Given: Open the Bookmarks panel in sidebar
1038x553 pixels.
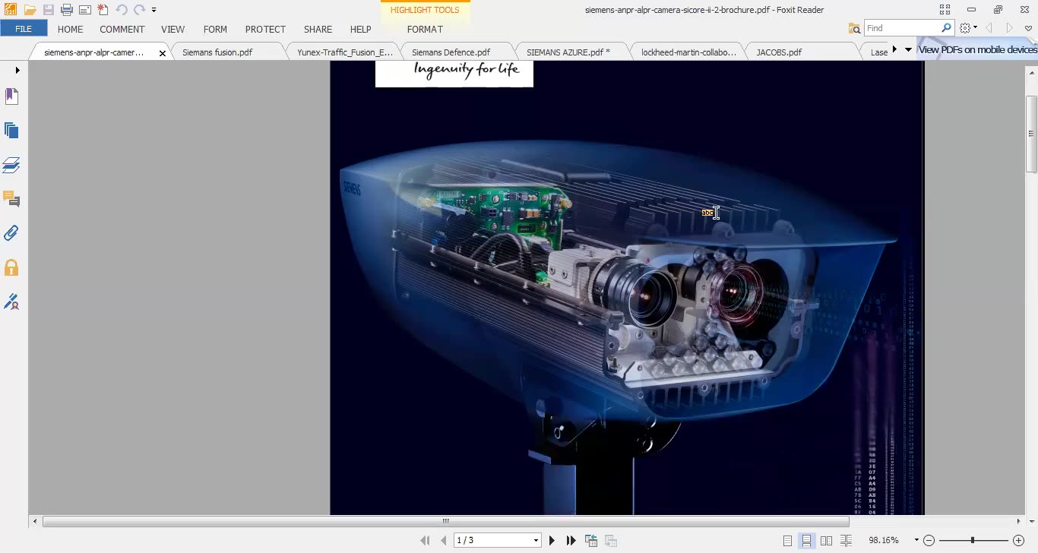Looking at the screenshot, I should [x=11, y=96].
